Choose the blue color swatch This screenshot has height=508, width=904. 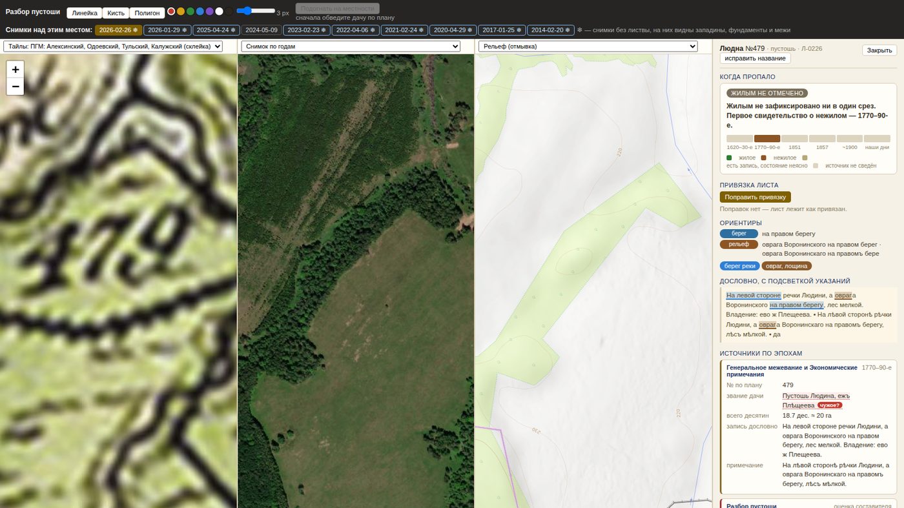tap(200, 11)
